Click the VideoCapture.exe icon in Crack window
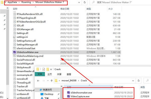 tap(68, 96)
